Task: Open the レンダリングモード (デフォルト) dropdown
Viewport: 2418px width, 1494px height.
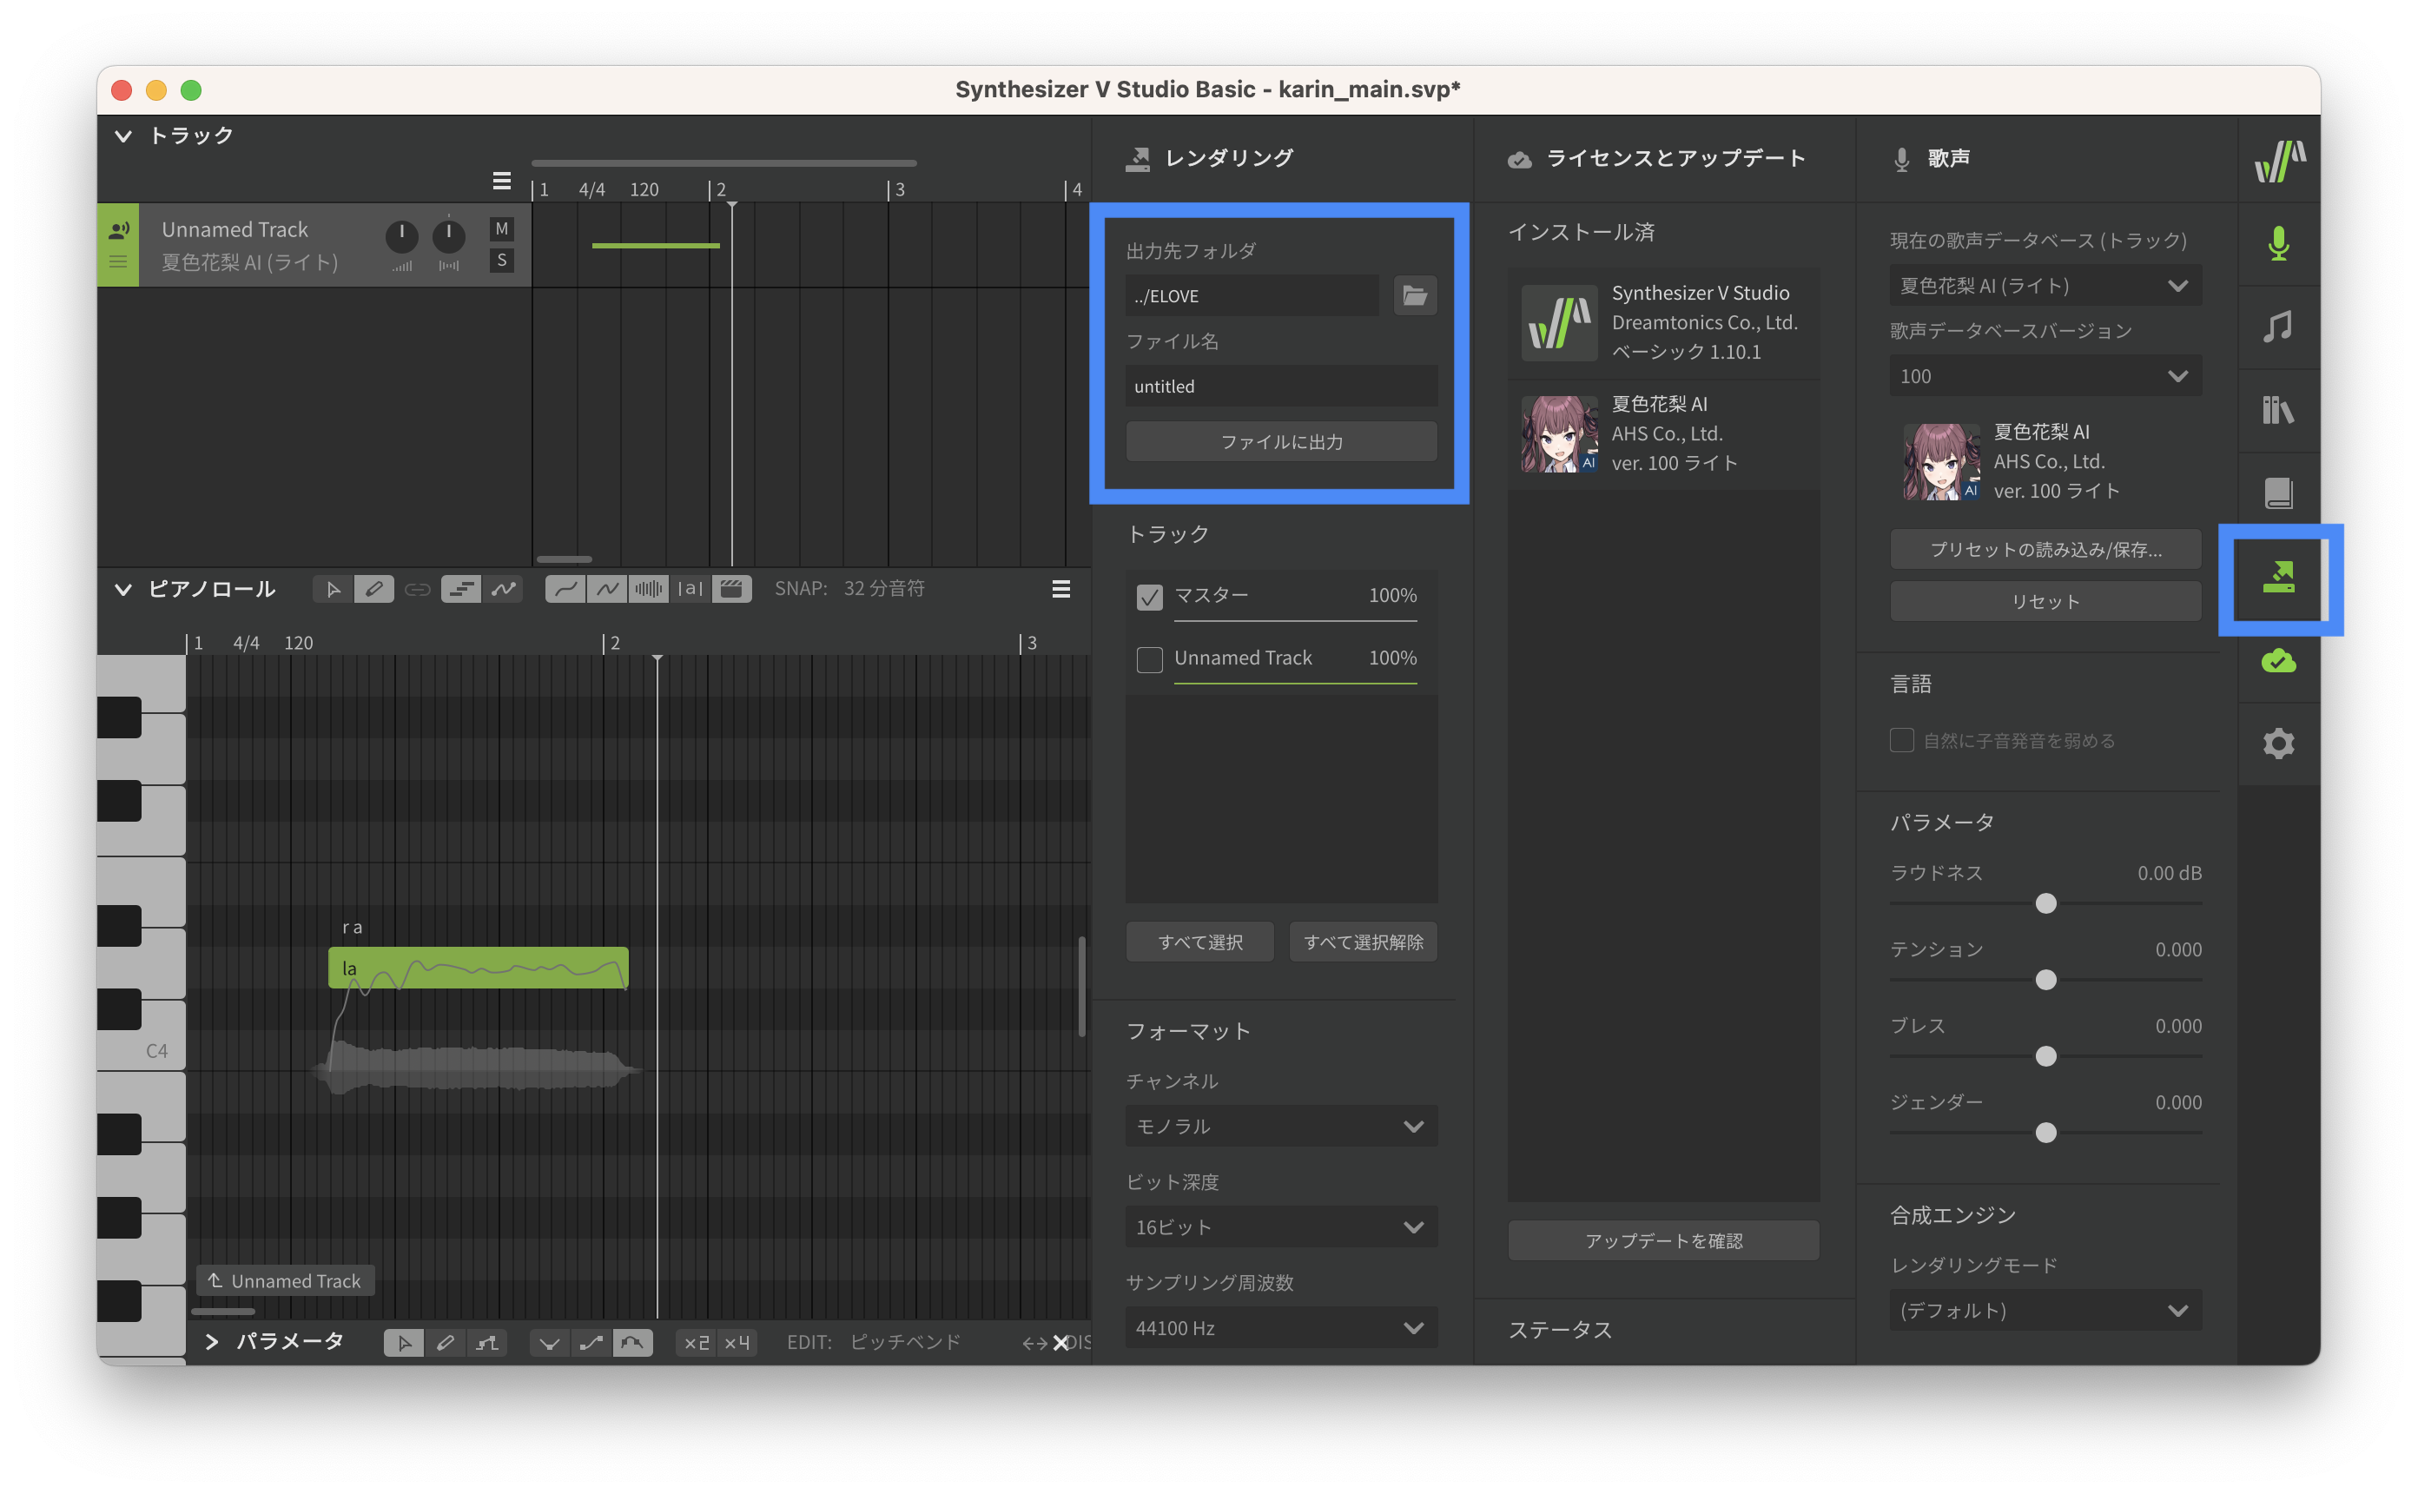Action: click(2045, 1312)
